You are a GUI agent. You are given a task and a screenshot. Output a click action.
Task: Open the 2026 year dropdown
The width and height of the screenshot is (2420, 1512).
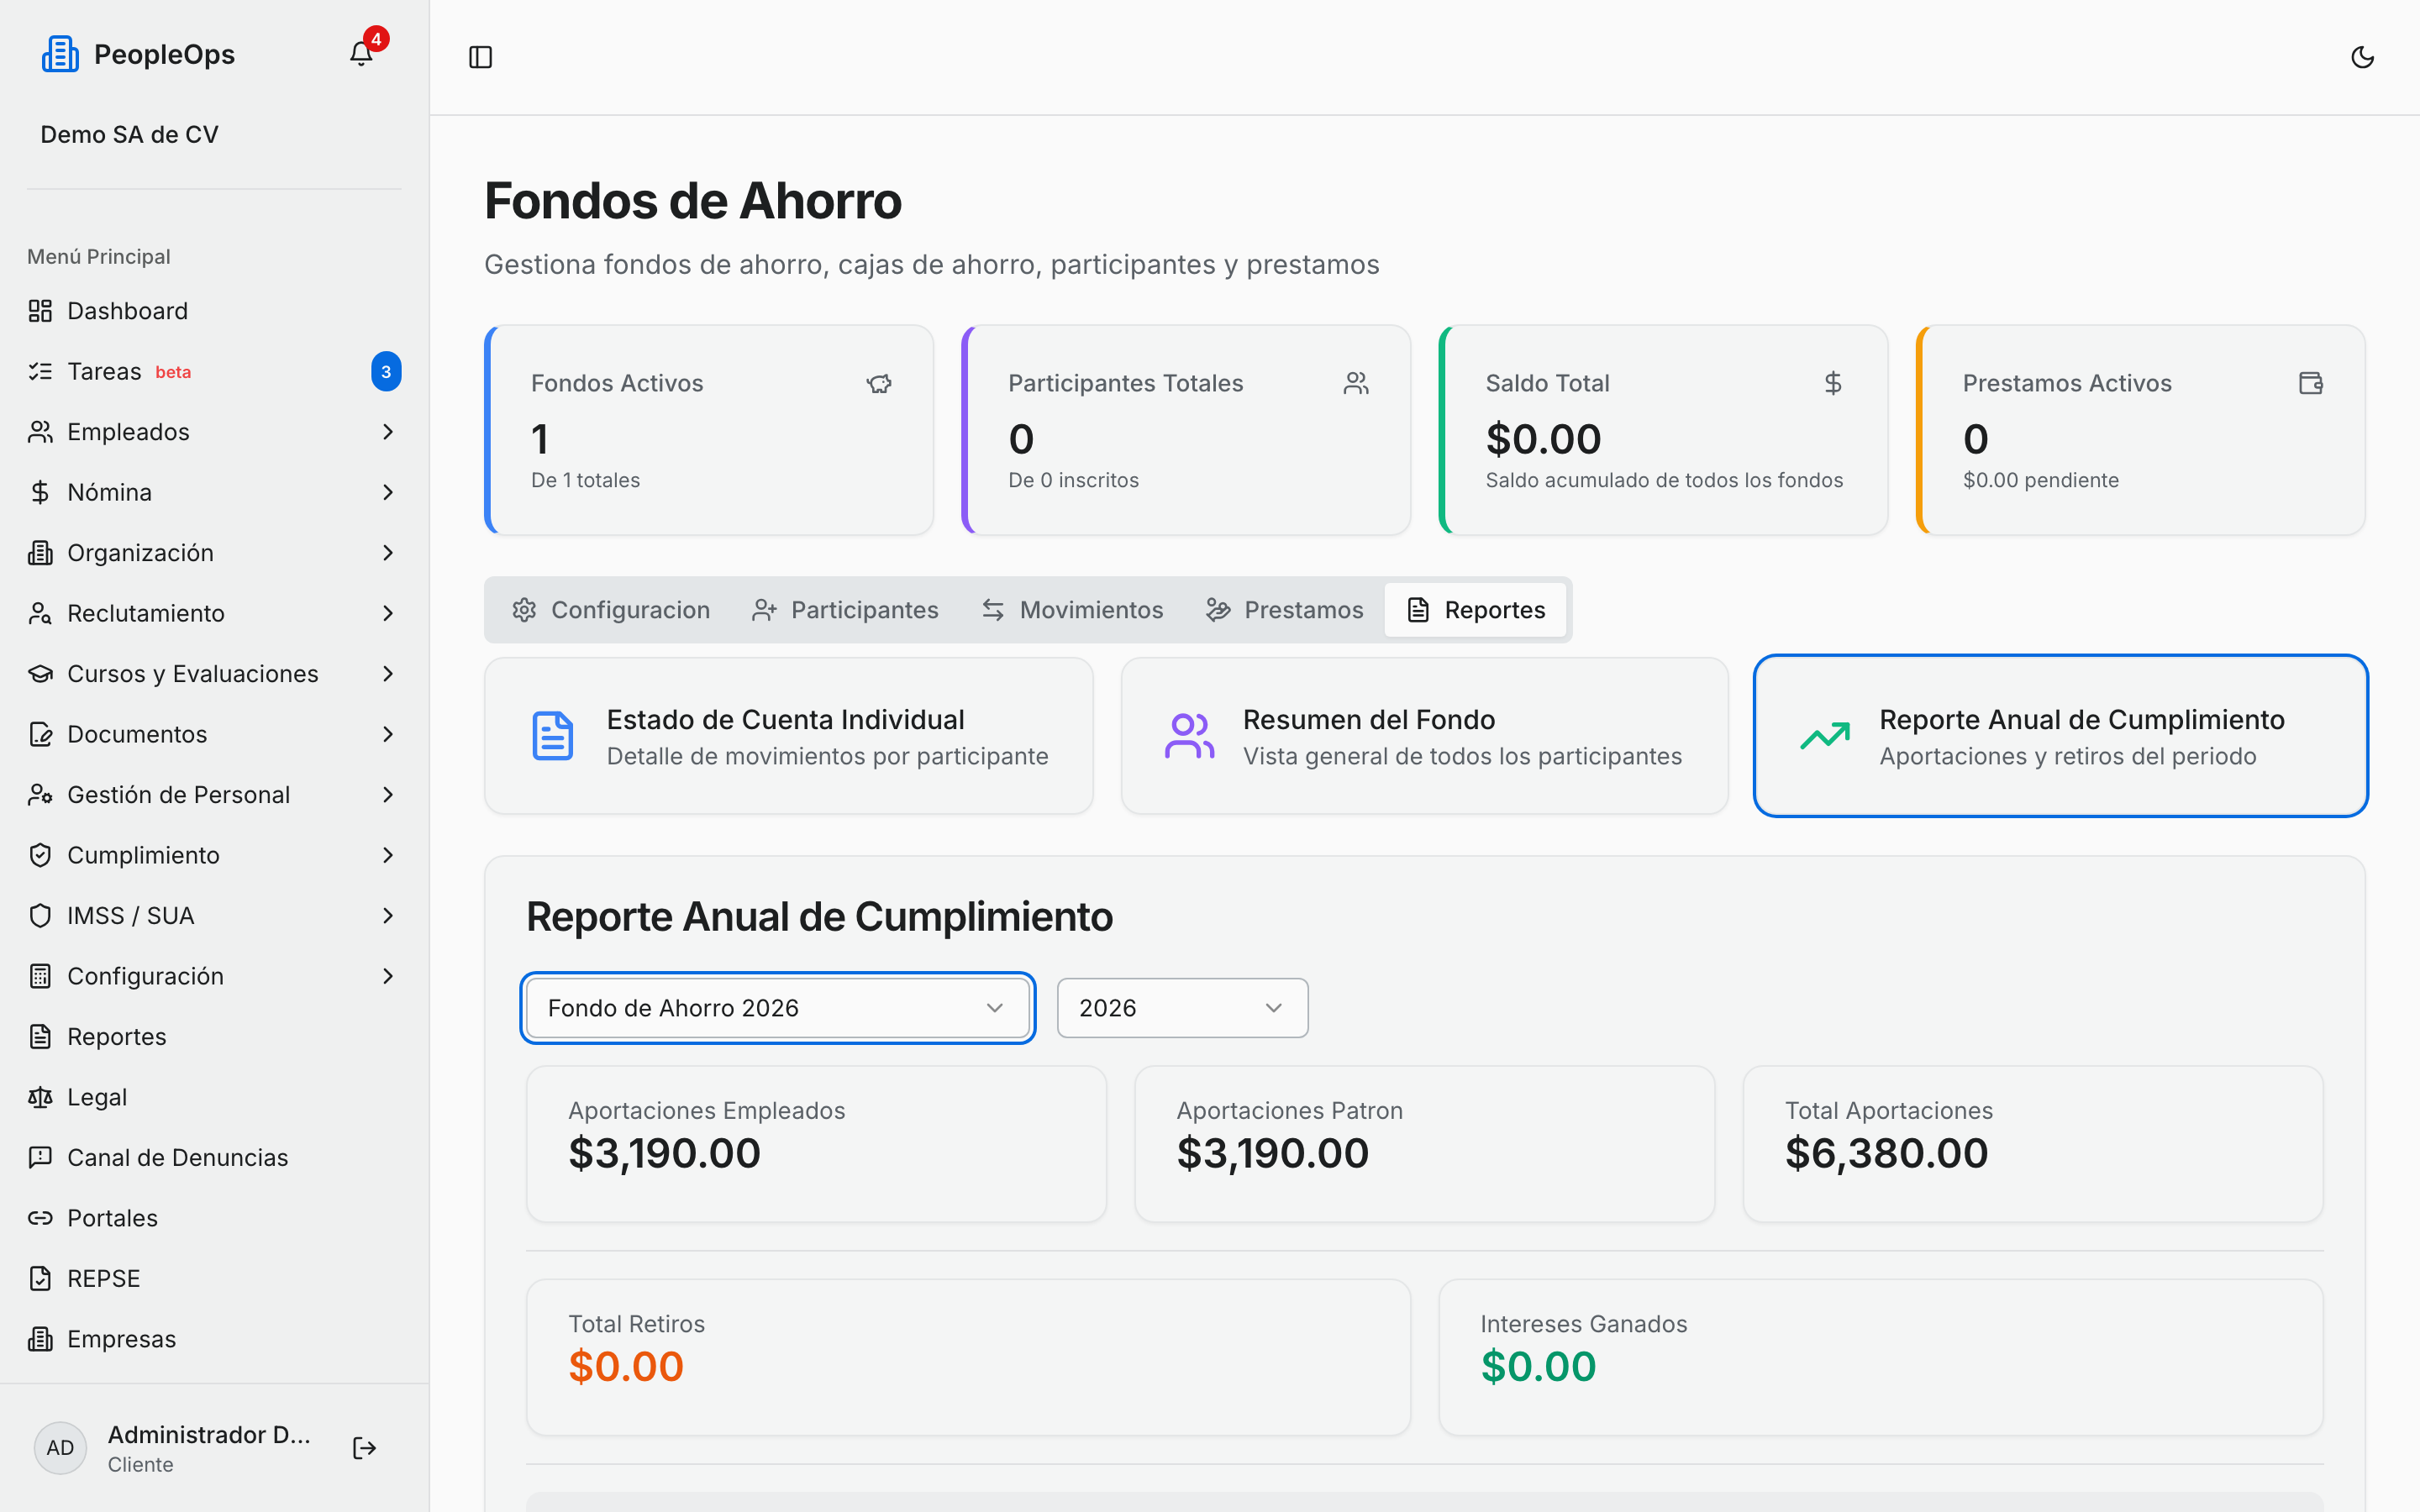point(1182,1008)
